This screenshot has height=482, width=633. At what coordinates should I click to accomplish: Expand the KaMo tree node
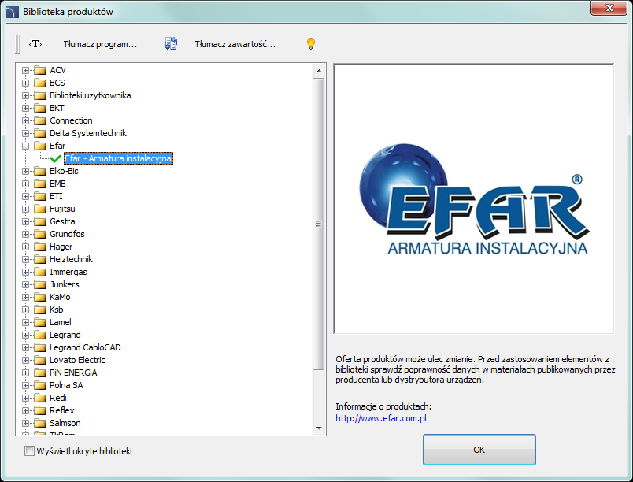coord(25,297)
